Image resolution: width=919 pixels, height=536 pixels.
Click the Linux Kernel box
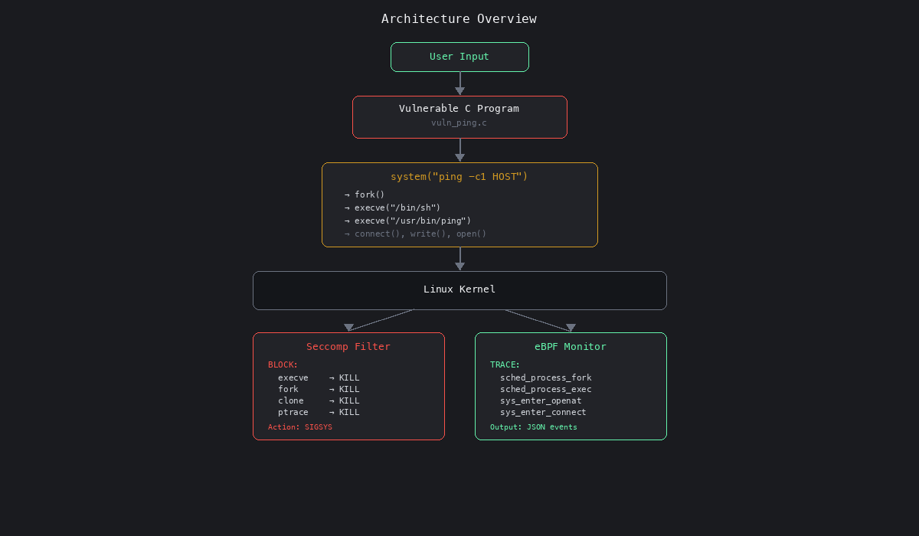459,290
